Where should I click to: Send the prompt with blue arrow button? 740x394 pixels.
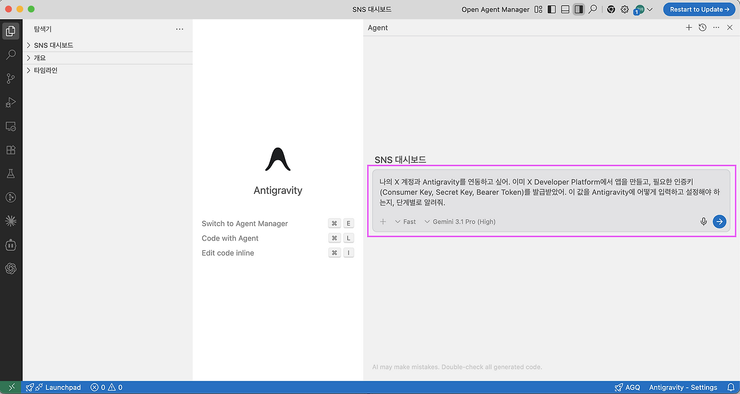click(719, 222)
